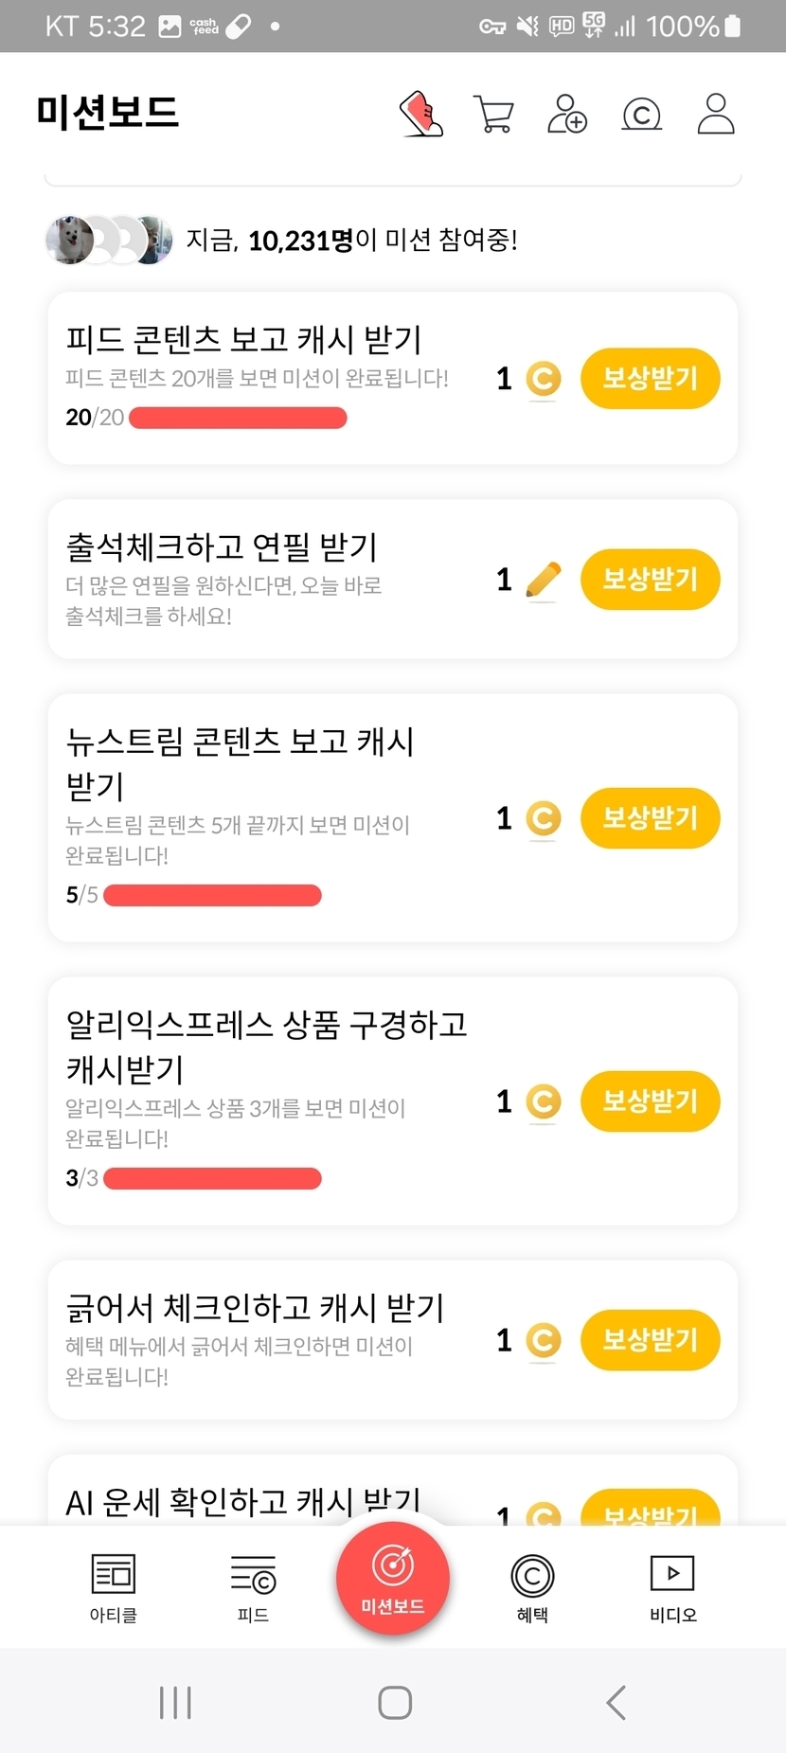Open the 비디오 tab

(672, 1588)
